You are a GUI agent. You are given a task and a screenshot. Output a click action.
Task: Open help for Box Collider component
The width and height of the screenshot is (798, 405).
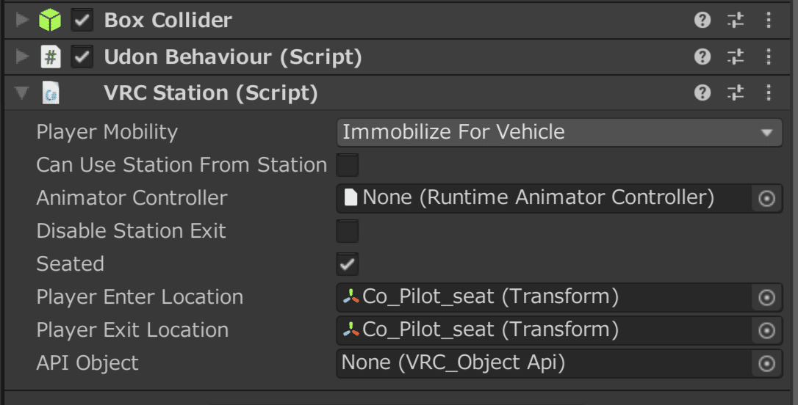coord(702,21)
